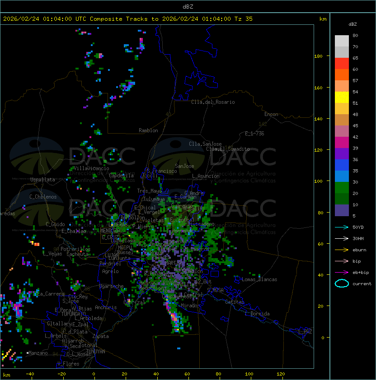Click the 'TUNUYAN' place label
The height and width of the screenshot is (380, 376).
pyautogui.click(x=96, y=352)
